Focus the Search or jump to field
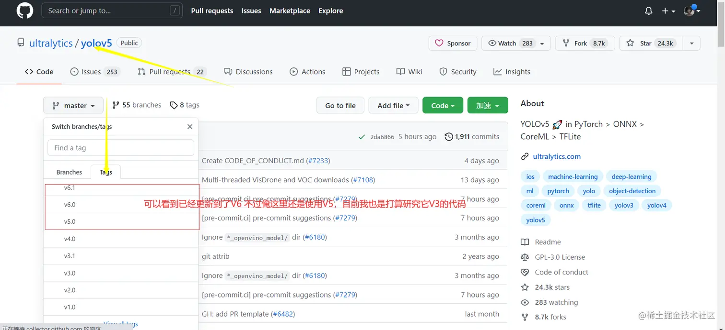The height and width of the screenshot is (330, 725). 112,11
